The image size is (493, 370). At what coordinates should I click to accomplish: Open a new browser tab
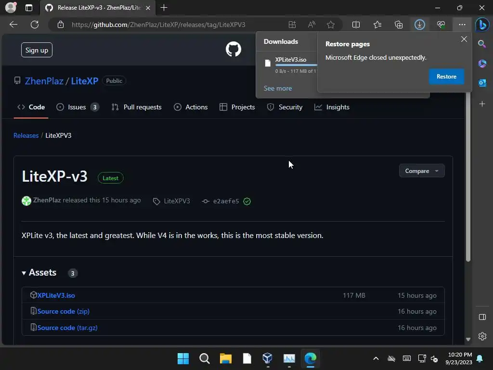point(164,8)
